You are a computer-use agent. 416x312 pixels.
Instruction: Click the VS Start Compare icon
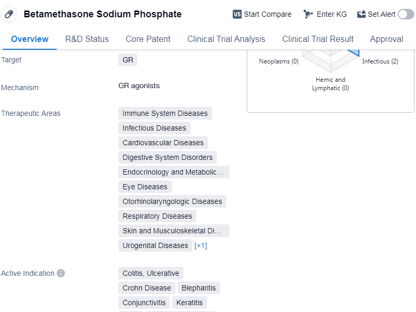point(237,14)
